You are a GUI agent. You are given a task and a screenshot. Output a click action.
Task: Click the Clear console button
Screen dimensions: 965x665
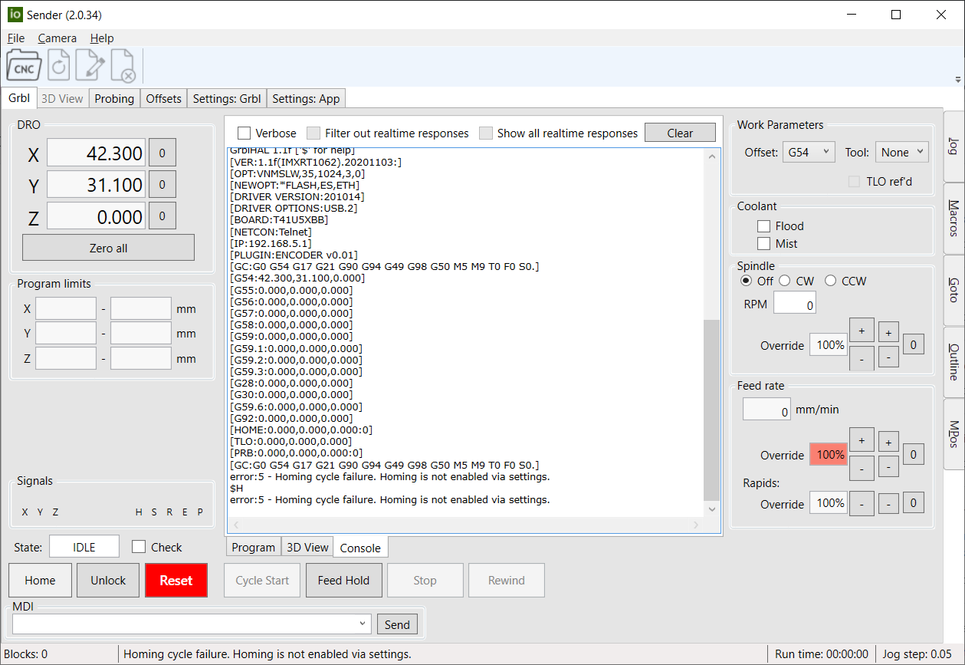[x=679, y=133]
